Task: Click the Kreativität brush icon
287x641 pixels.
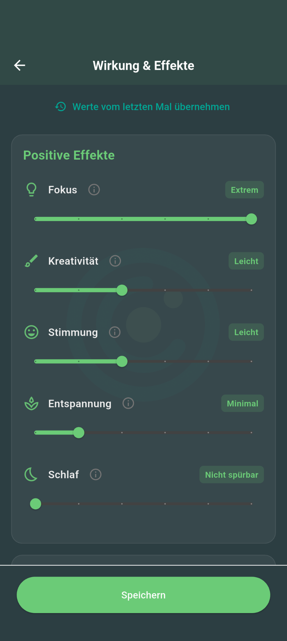Action: (32, 261)
